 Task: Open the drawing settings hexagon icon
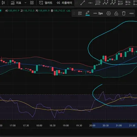pyautogui.click(x=109, y=13)
